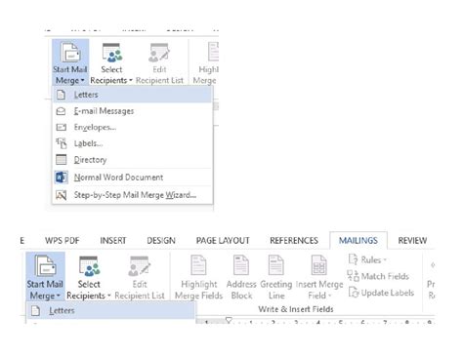463x357 pixels.
Task: Click Edit Recipient List in the tabbed ribbon
Action: [140, 277]
